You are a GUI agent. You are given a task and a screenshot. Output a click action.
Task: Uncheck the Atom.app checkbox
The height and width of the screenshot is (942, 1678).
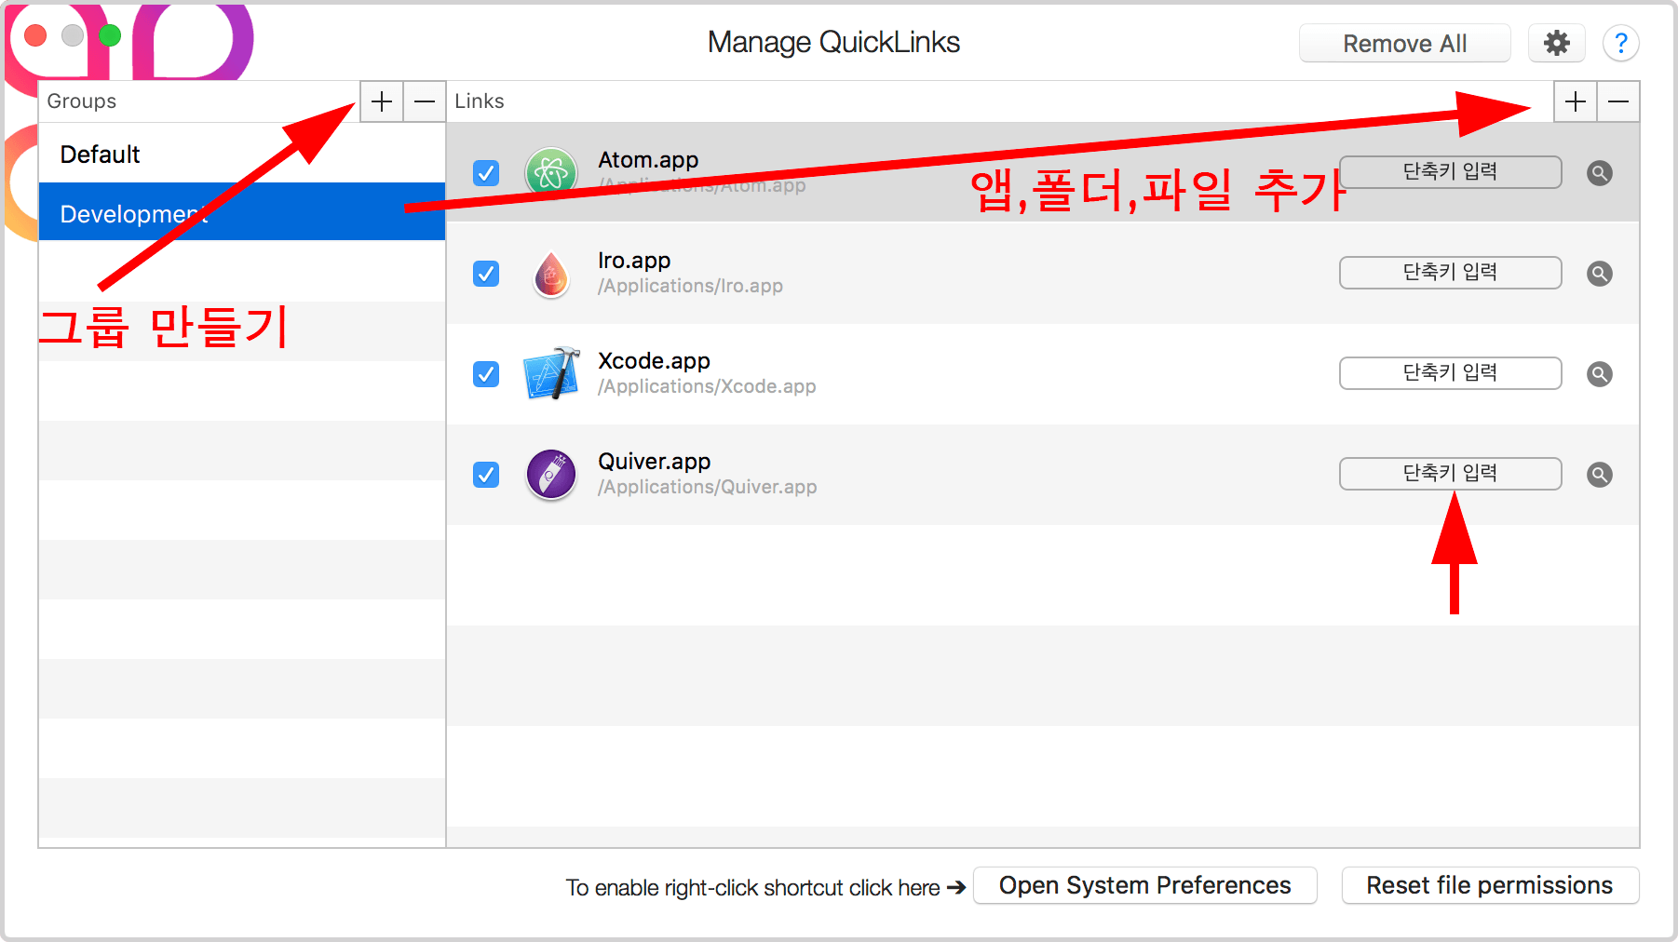click(x=486, y=173)
